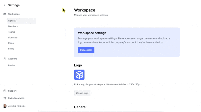Click the Workspace briefcase icon
This screenshot has width=201, height=112.
click(5, 14)
